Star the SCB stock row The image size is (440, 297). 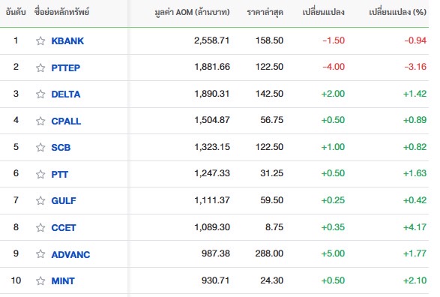40,148
